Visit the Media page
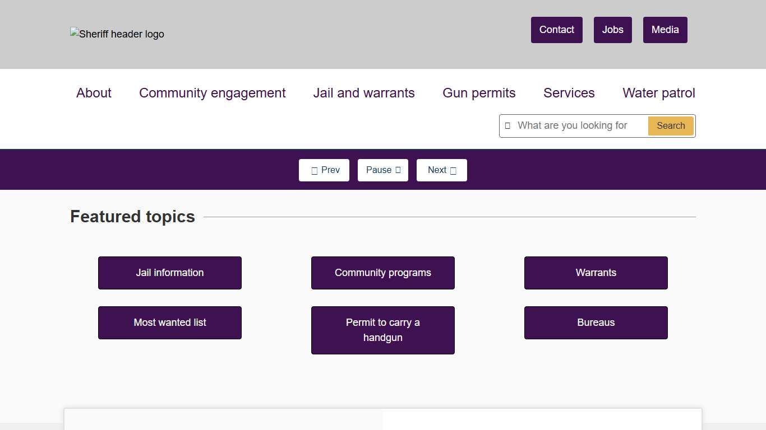This screenshot has height=430, width=766. [665, 30]
